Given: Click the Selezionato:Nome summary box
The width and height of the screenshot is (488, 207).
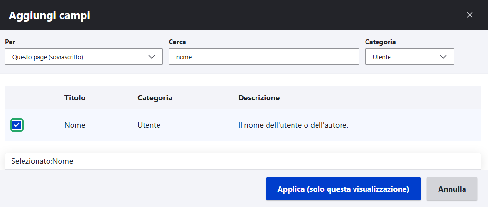Looking at the screenshot, I should click(x=243, y=161).
